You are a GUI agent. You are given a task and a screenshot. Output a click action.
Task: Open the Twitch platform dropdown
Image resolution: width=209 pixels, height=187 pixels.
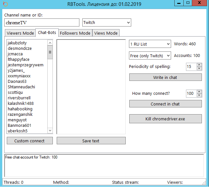107,23
